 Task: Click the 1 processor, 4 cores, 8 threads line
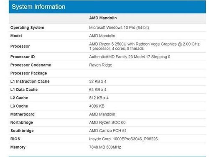[116, 49]
